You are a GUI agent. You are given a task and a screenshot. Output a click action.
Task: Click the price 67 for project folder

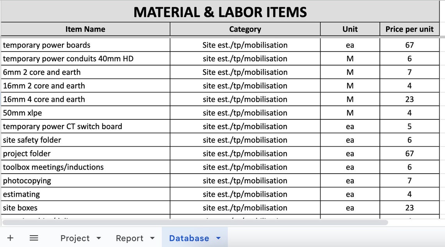coord(410,153)
